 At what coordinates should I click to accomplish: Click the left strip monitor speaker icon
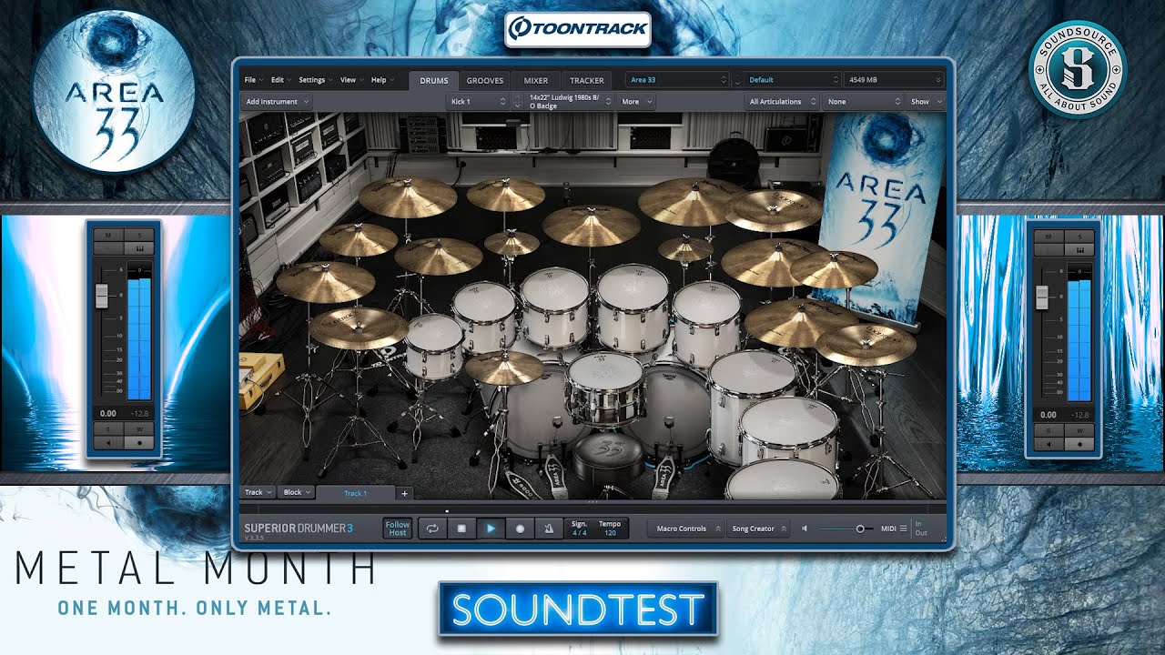pos(107,443)
